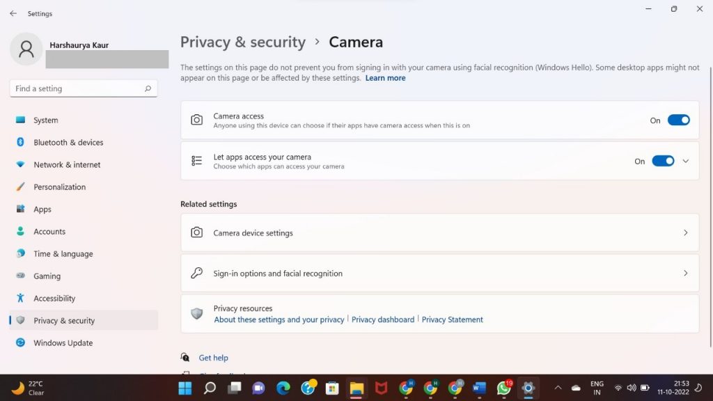Image resolution: width=713 pixels, height=401 pixels.
Task: Open the Privacy dashboard link
Action: tap(383, 320)
